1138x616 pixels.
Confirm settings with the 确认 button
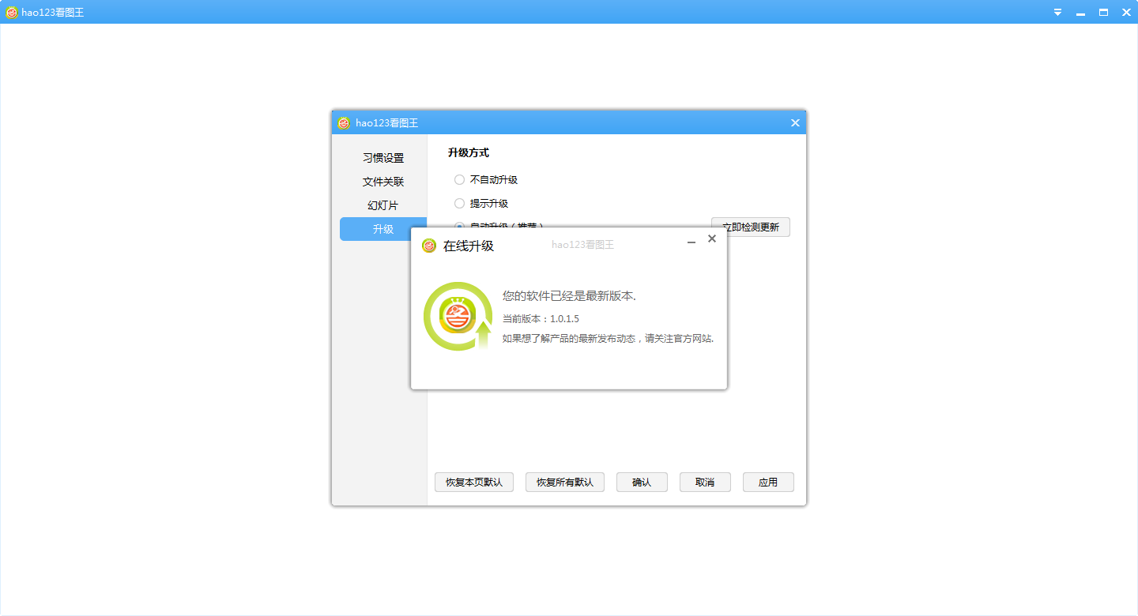[642, 482]
